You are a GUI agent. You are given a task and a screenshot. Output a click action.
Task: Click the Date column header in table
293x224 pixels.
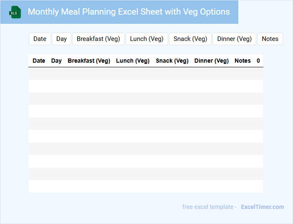[x=39, y=61]
